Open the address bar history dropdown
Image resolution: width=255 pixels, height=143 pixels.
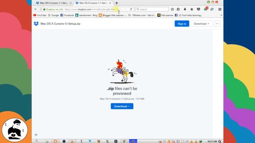[x=126, y=9]
